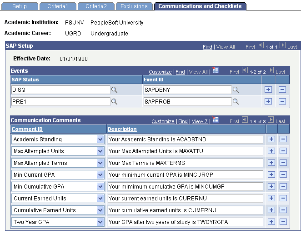This screenshot has width=306, height=234.
Task: Add row after Current Earned Units comment
Action: tap(271, 198)
